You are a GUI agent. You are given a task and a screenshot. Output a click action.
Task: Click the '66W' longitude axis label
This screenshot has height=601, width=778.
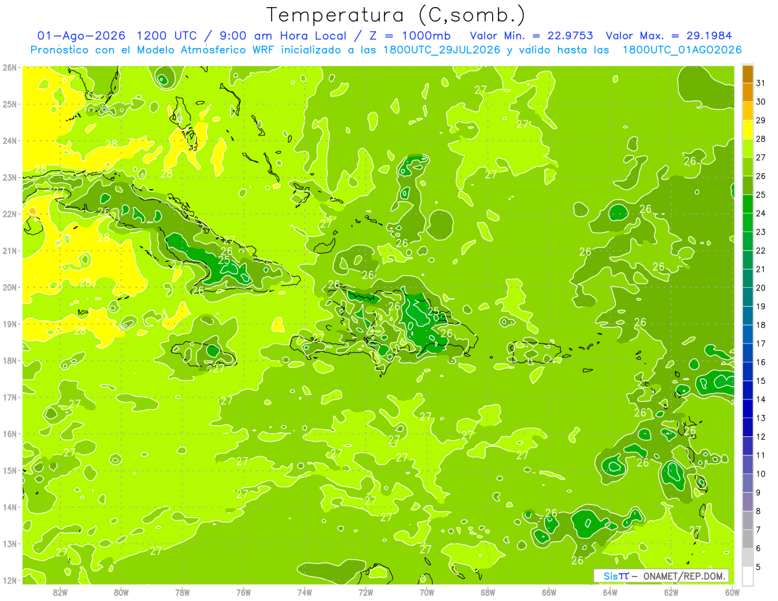[x=548, y=593]
